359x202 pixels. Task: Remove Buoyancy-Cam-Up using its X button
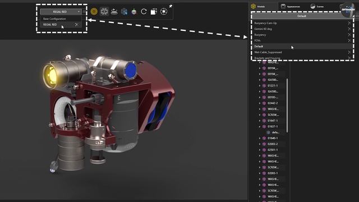point(349,23)
